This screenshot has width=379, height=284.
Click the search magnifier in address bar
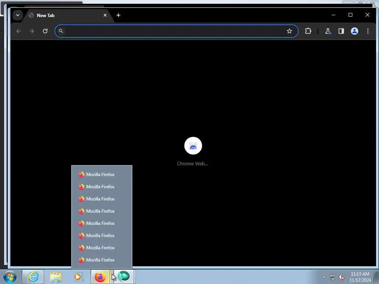tap(61, 31)
